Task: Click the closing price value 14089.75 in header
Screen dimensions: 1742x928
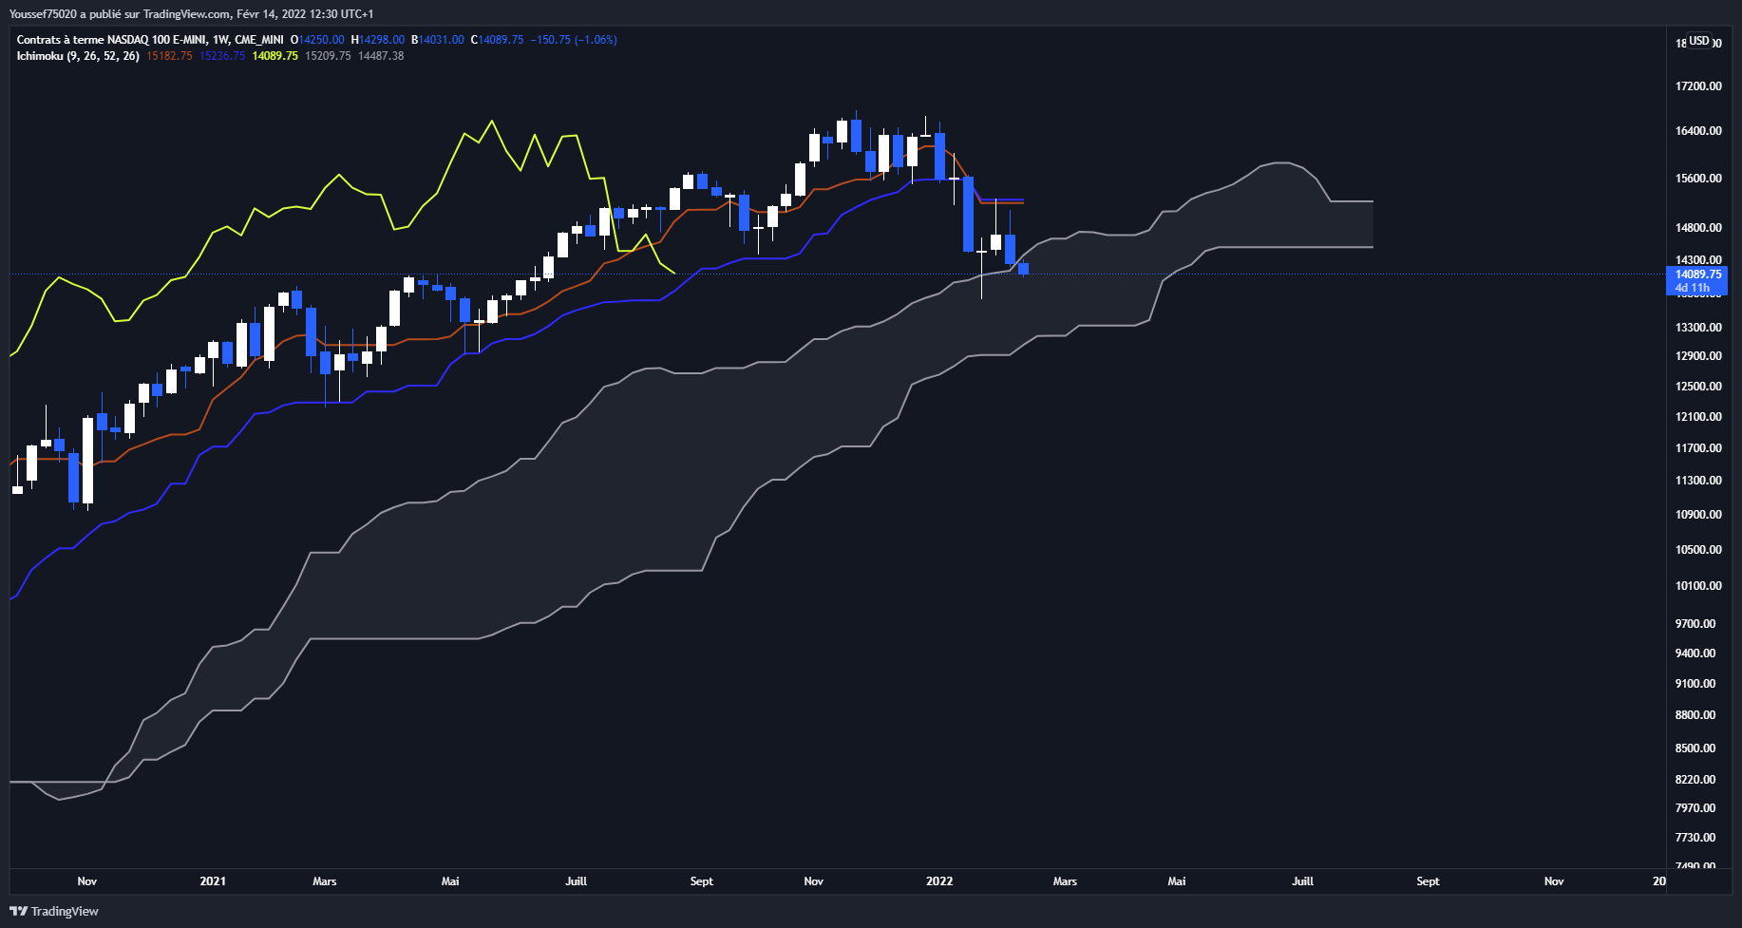Action: (x=502, y=40)
